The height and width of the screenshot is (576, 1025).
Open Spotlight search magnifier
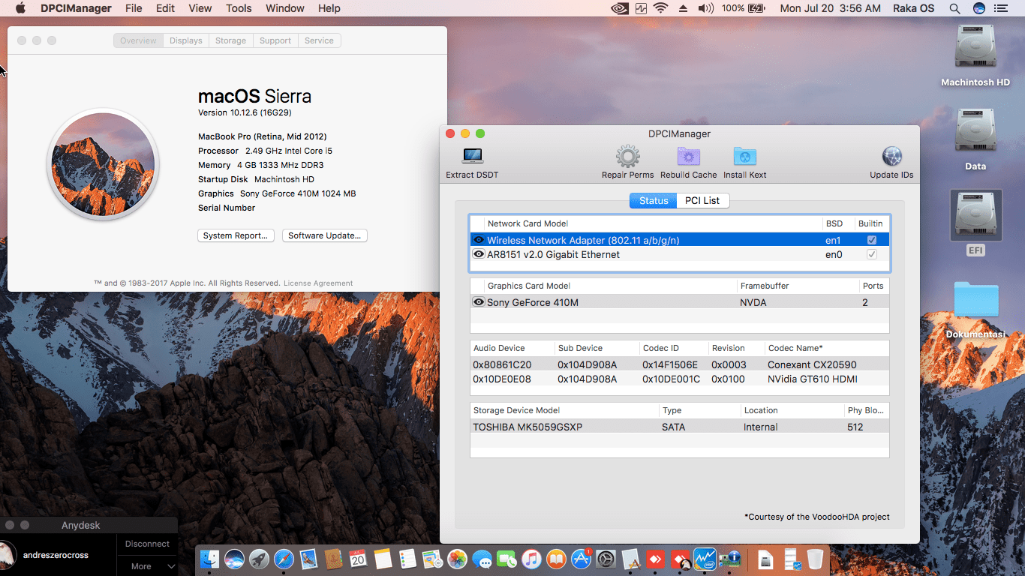click(x=954, y=8)
